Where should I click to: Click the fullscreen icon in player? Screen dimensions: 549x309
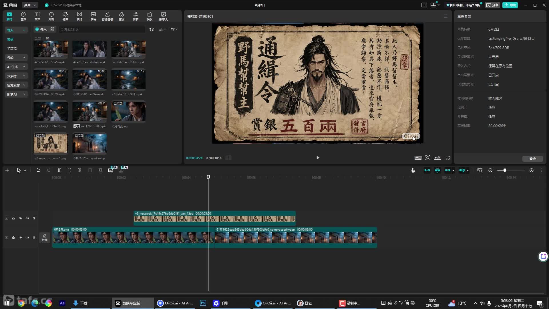tap(448, 158)
